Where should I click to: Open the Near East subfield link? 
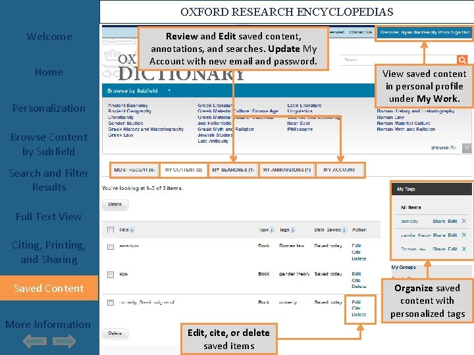pyautogui.click(x=298, y=123)
